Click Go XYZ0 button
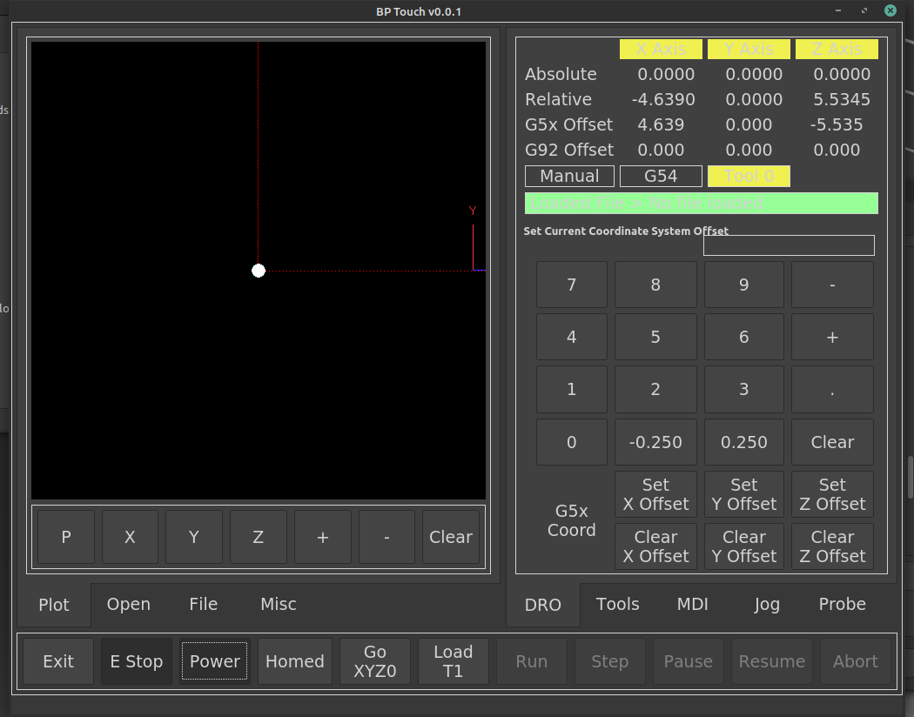914x717 pixels. 375,661
